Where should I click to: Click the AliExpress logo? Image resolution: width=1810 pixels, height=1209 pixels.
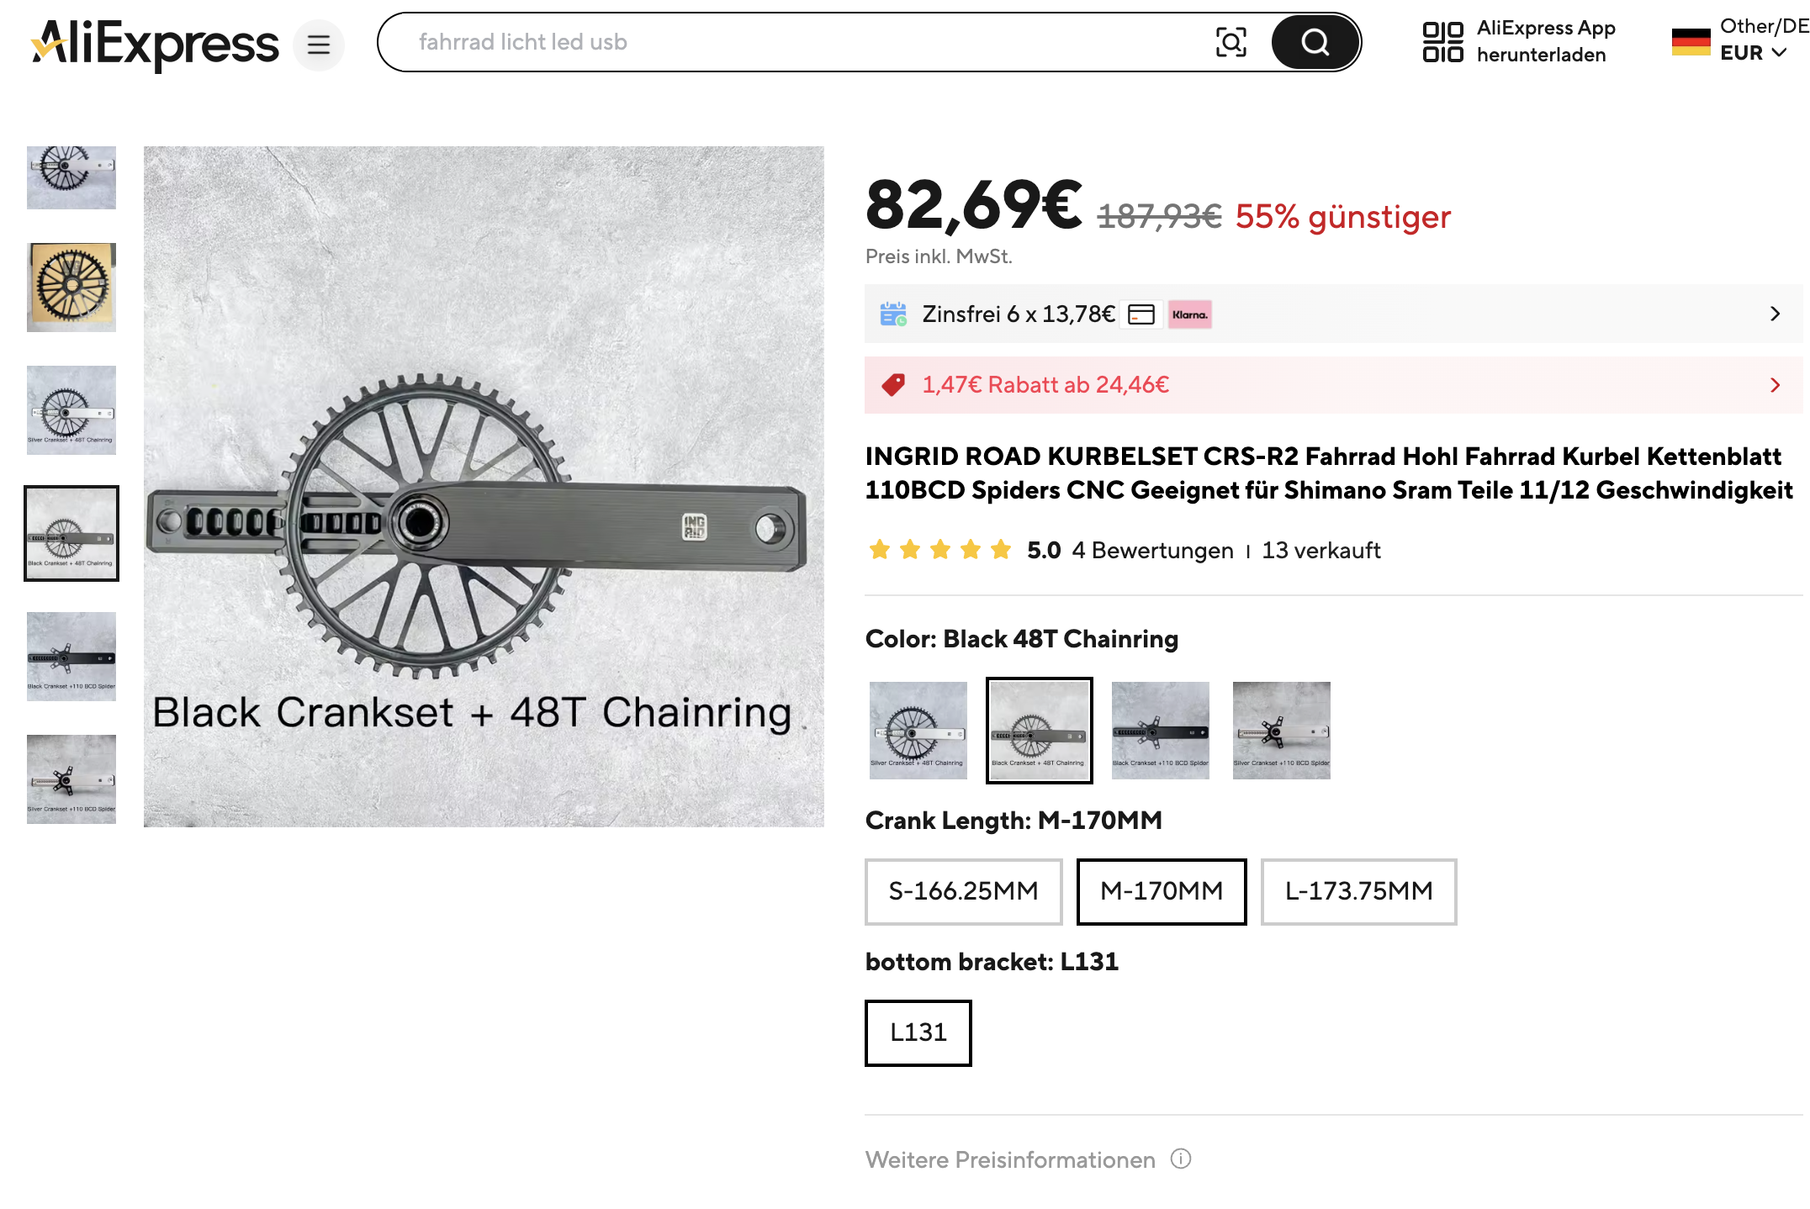155,44
